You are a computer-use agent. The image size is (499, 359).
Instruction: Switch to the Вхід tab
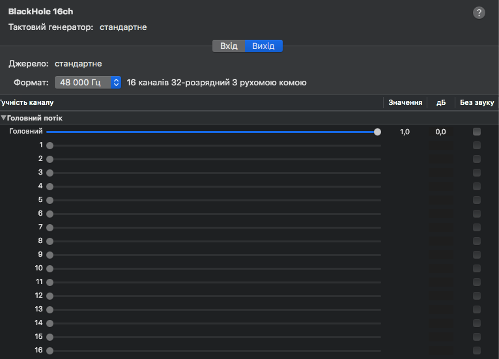tap(229, 46)
